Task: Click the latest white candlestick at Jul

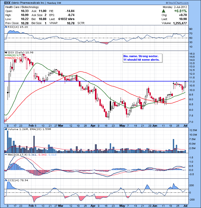Action: [185, 84]
